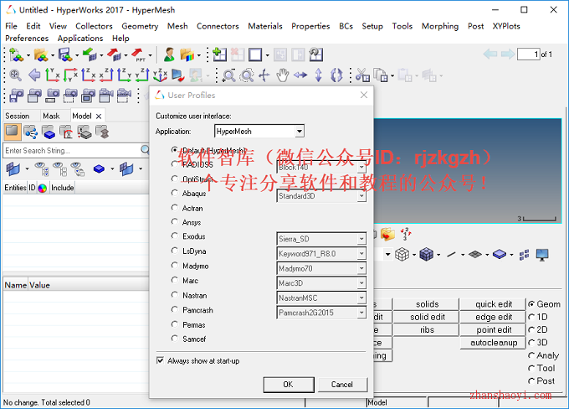Click the Pan hand icon
This screenshot has height=409, width=569.
[282, 75]
